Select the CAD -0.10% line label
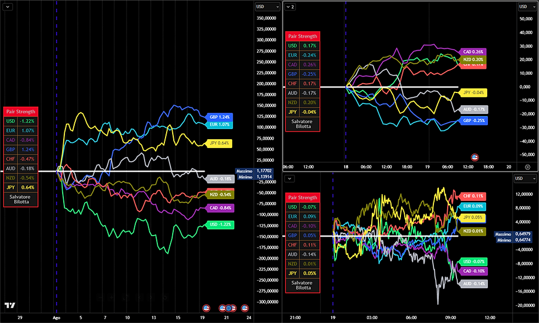Viewport: 539px width, 323px height. [474, 271]
